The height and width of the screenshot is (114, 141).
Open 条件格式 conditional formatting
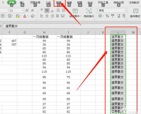click(x=135, y=13)
